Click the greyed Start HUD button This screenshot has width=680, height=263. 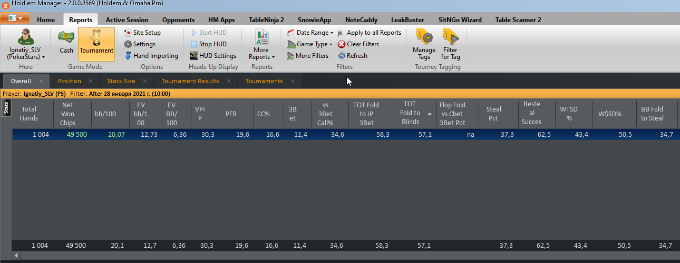click(208, 33)
